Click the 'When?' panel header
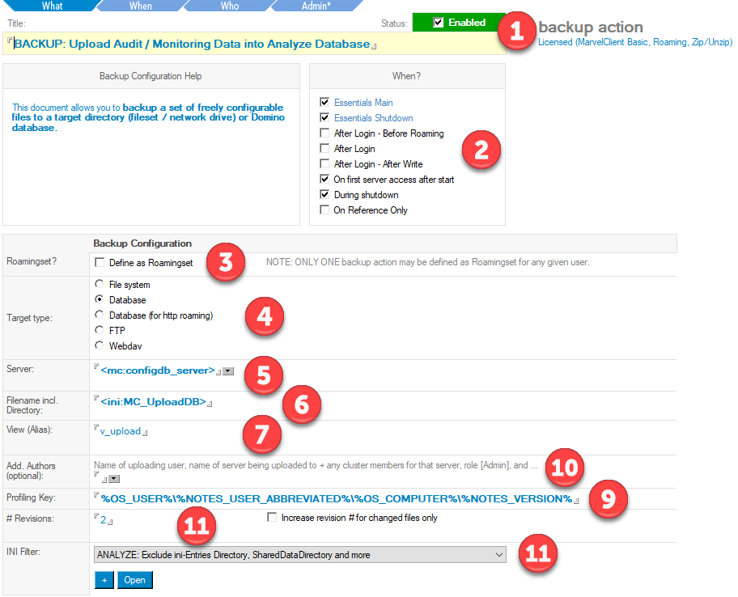Image resolution: width=738 pixels, height=597 pixels. point(407,76)
